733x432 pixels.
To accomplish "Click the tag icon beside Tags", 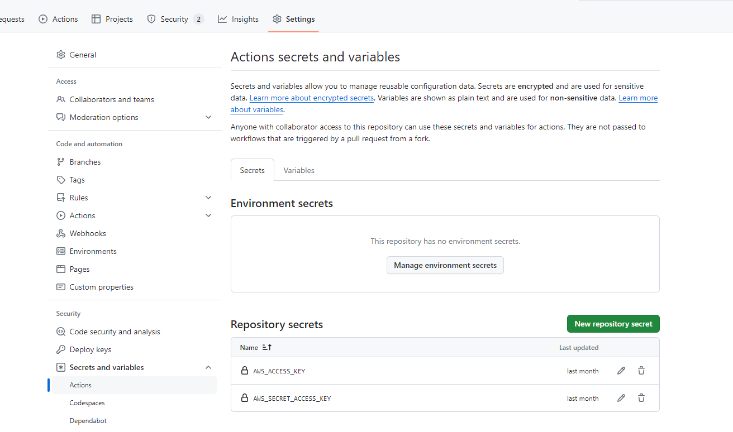I will [61, 180].
